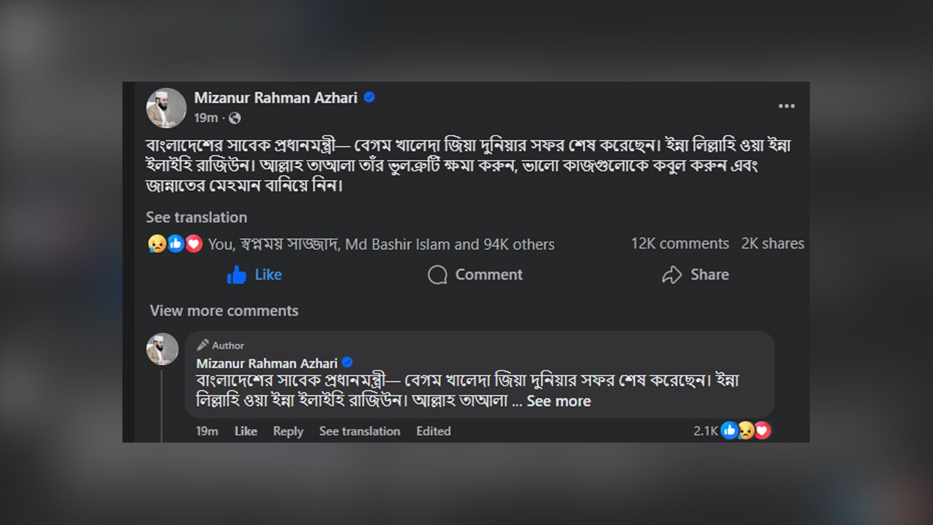Click Reply under the author's comment

tap(288, 431)
